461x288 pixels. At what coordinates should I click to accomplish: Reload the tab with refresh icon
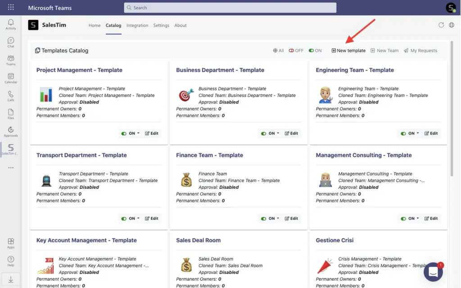point(441,25)
